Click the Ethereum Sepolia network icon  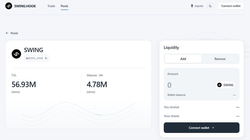(x=192, y=6)
